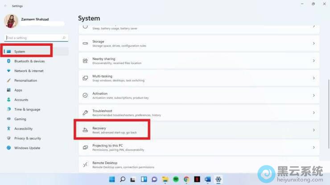This screenshot has height=185, width=330.
Task: Open the Activation settings row
Action: [199, 96]
